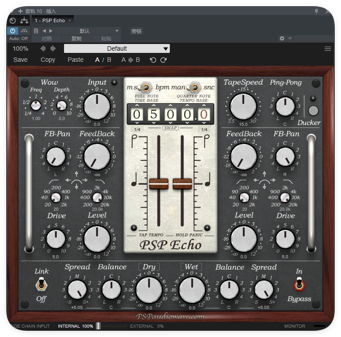The height and width of the screenshot is (337, 341).
Task: Click right feedback routing arrows icon
Action: (265, 180)
